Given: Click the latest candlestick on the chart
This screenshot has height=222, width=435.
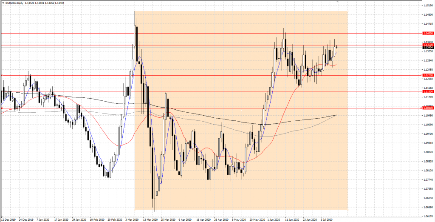Looking at the screenshot, I should point(337,47).
